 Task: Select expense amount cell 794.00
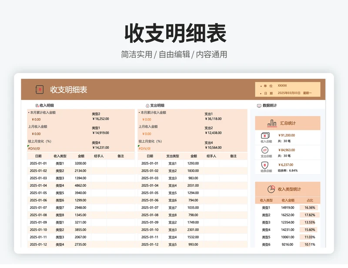193,200
